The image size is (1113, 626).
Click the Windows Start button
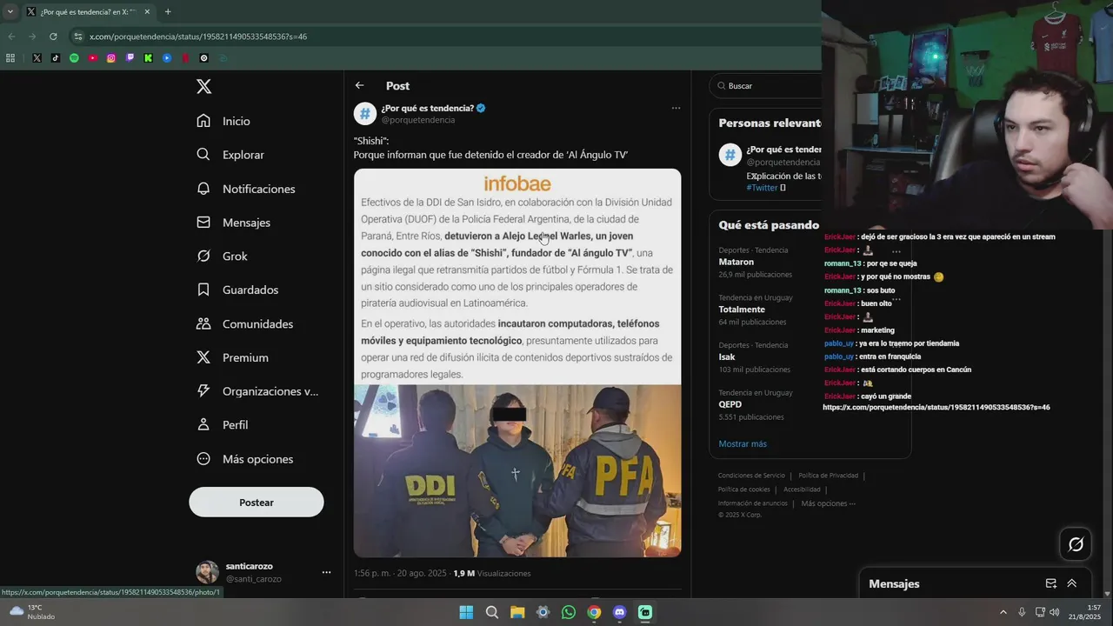click(x=466, y=612)
